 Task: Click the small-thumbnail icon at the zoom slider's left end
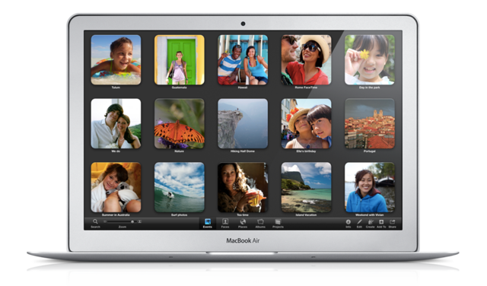105,221
